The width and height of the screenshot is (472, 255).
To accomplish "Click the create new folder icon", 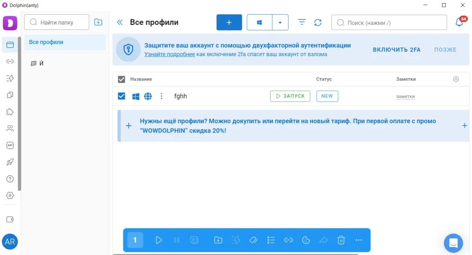I will [98, 22].
